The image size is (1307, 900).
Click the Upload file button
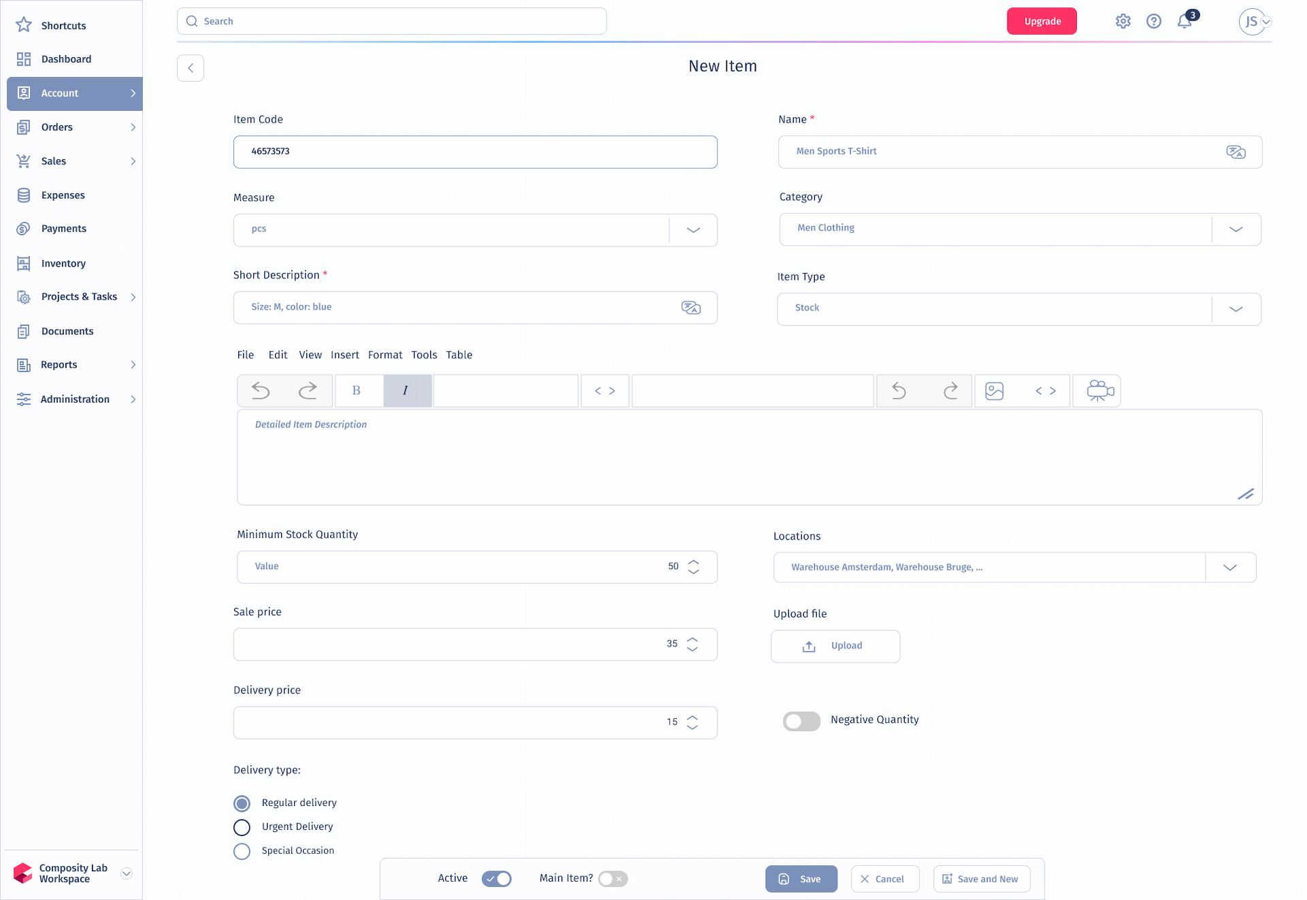point(836,645)
